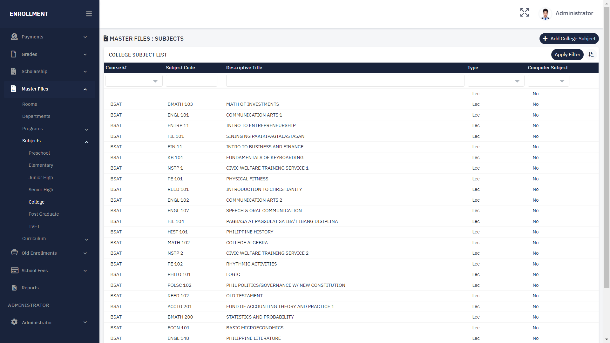Click the Administrator gear icon in sidebar
The height and width of the screenshot is (343, 610).
14,322
